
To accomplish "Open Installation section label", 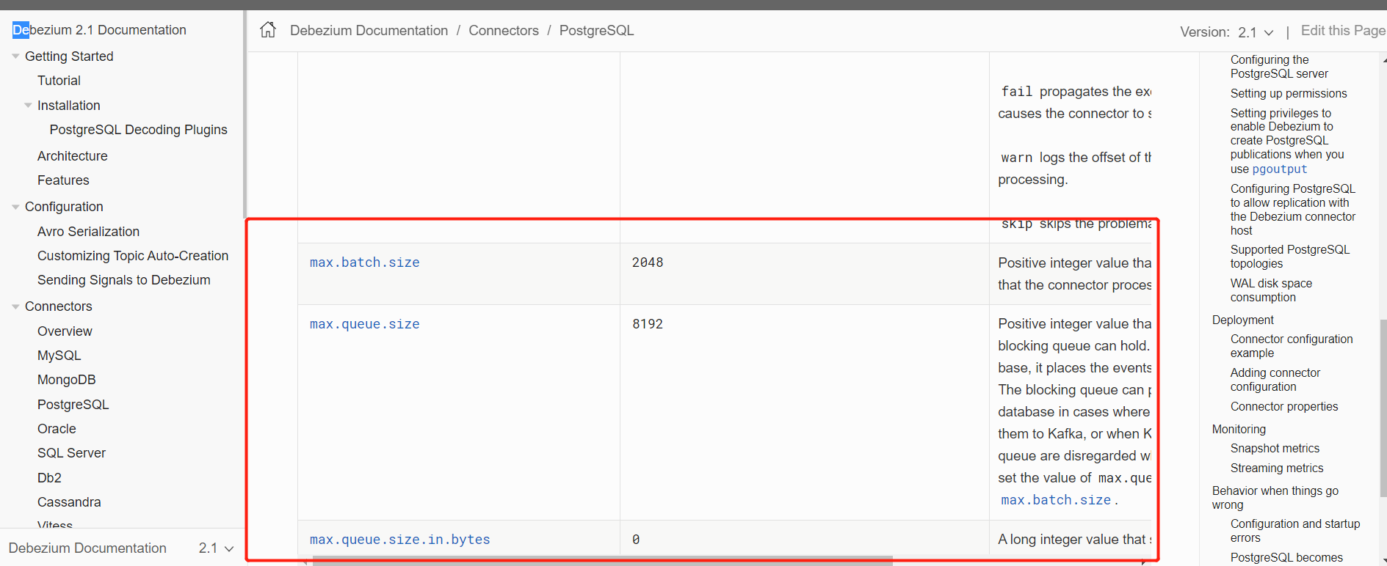I will (68, 106).
